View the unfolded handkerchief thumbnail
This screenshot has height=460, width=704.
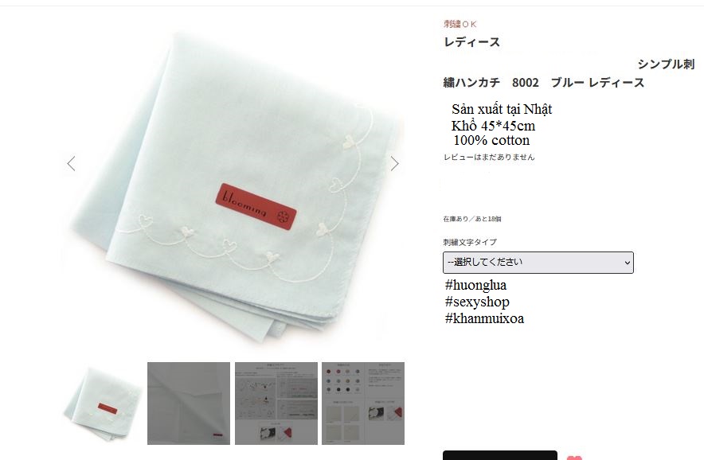[189, 403]
